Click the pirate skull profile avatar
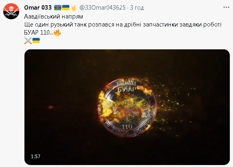 tap(11, 11)
